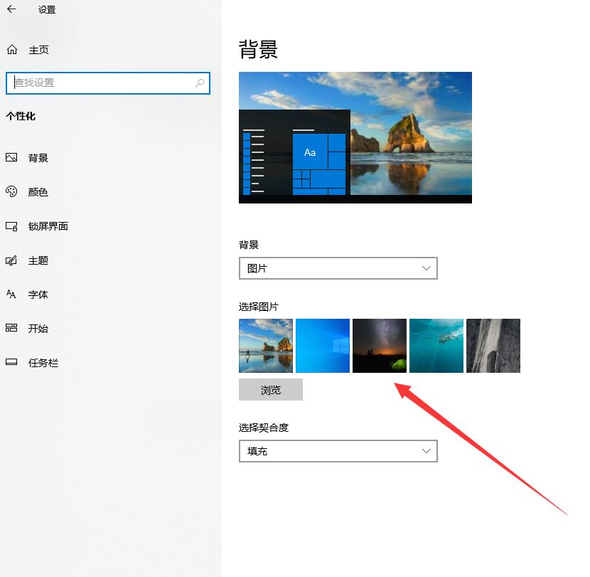Select the blue Windows logo wallpaper thumbnail
The width and height of the screenshot is (590, 577).
pos(322,346)
